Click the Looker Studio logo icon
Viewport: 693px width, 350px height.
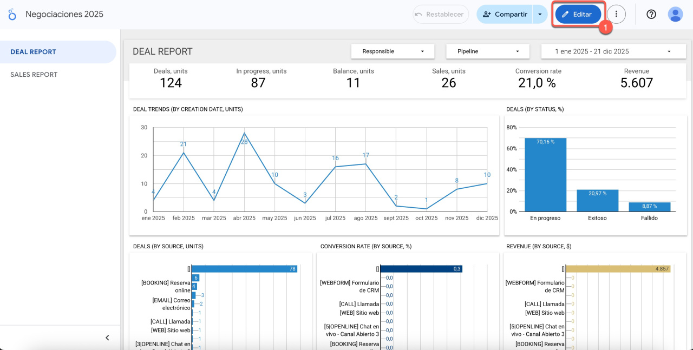click(x=12, y=15)
